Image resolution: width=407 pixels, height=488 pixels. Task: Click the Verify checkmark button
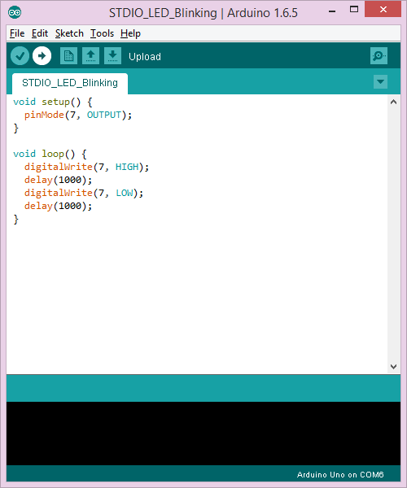coord(20,56)
